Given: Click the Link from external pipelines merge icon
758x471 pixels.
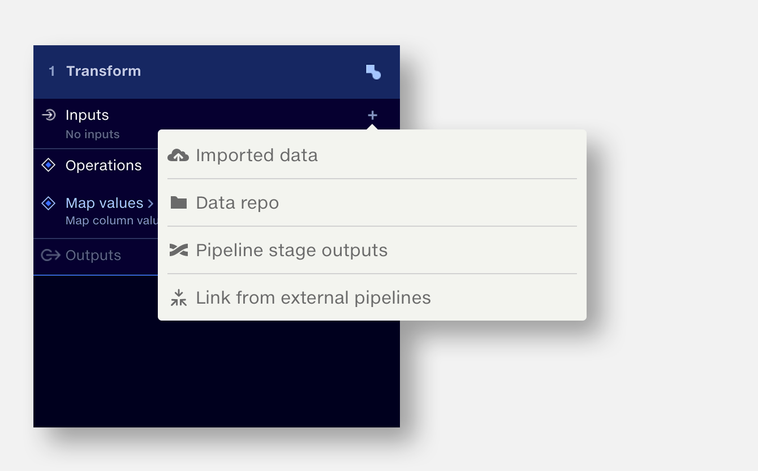Looking at the screenshot, I should point(178,297).
